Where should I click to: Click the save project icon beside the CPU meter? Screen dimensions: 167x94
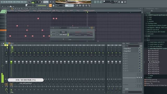click(122, 2)
